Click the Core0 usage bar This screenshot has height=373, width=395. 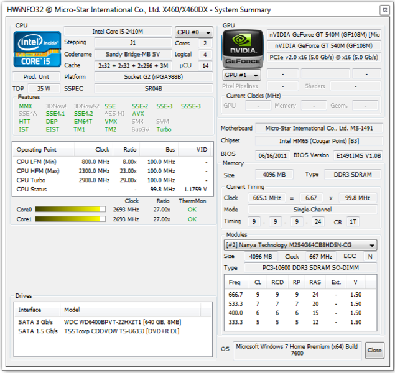[70, 210]
